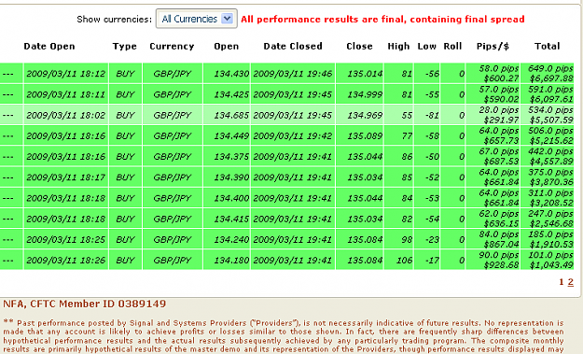Select open date 2009/03/11 18:25
Image resolution: width=583 pixels, height=354 pixels.
[66, 239]
